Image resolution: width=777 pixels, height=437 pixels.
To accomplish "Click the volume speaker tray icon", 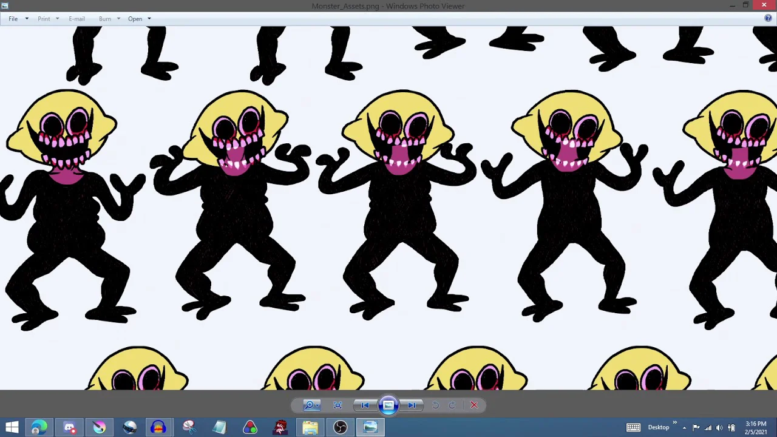I will [x=719, y=428].
